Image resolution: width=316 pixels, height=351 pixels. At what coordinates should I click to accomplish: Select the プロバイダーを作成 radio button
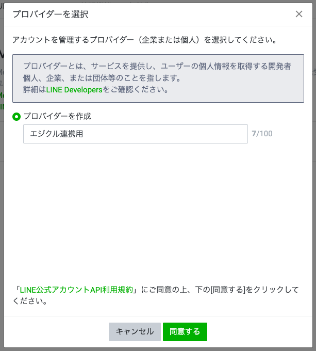point(16,117)
